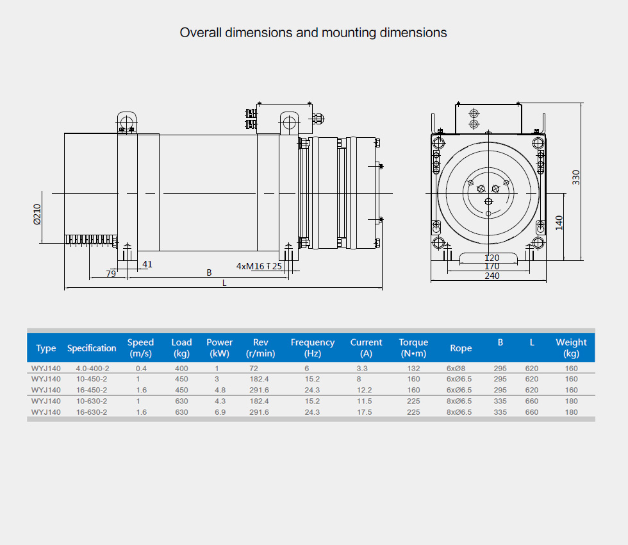Click the Frequency (Hz) column header

(x=313, y=348)
